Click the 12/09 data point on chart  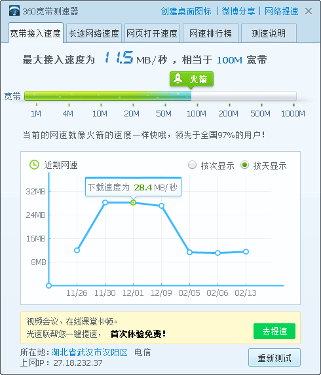click(162, 205)
